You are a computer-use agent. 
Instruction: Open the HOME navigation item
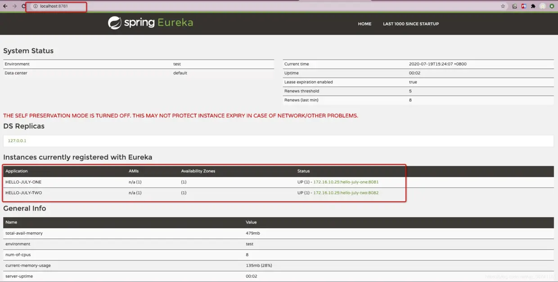[364, 24]
